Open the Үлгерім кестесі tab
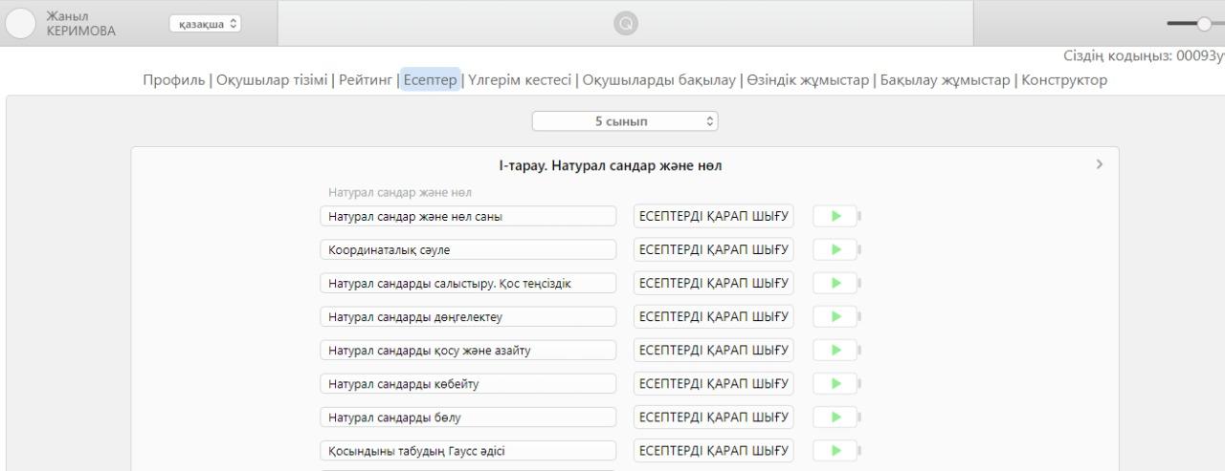The image size is (1225, 471). point(520,79)
